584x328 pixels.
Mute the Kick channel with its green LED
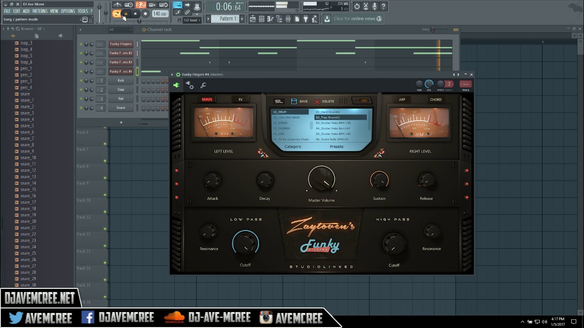[x=82, y=81]
